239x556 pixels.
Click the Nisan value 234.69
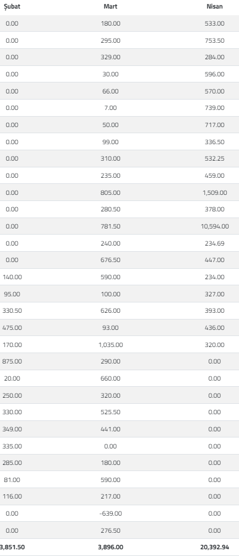215,243
